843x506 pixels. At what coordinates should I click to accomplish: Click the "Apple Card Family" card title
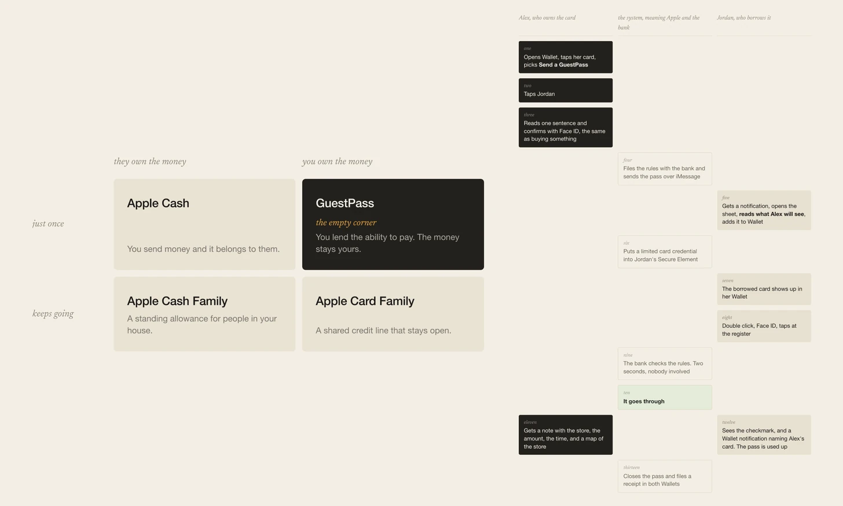tap(365, 301)
